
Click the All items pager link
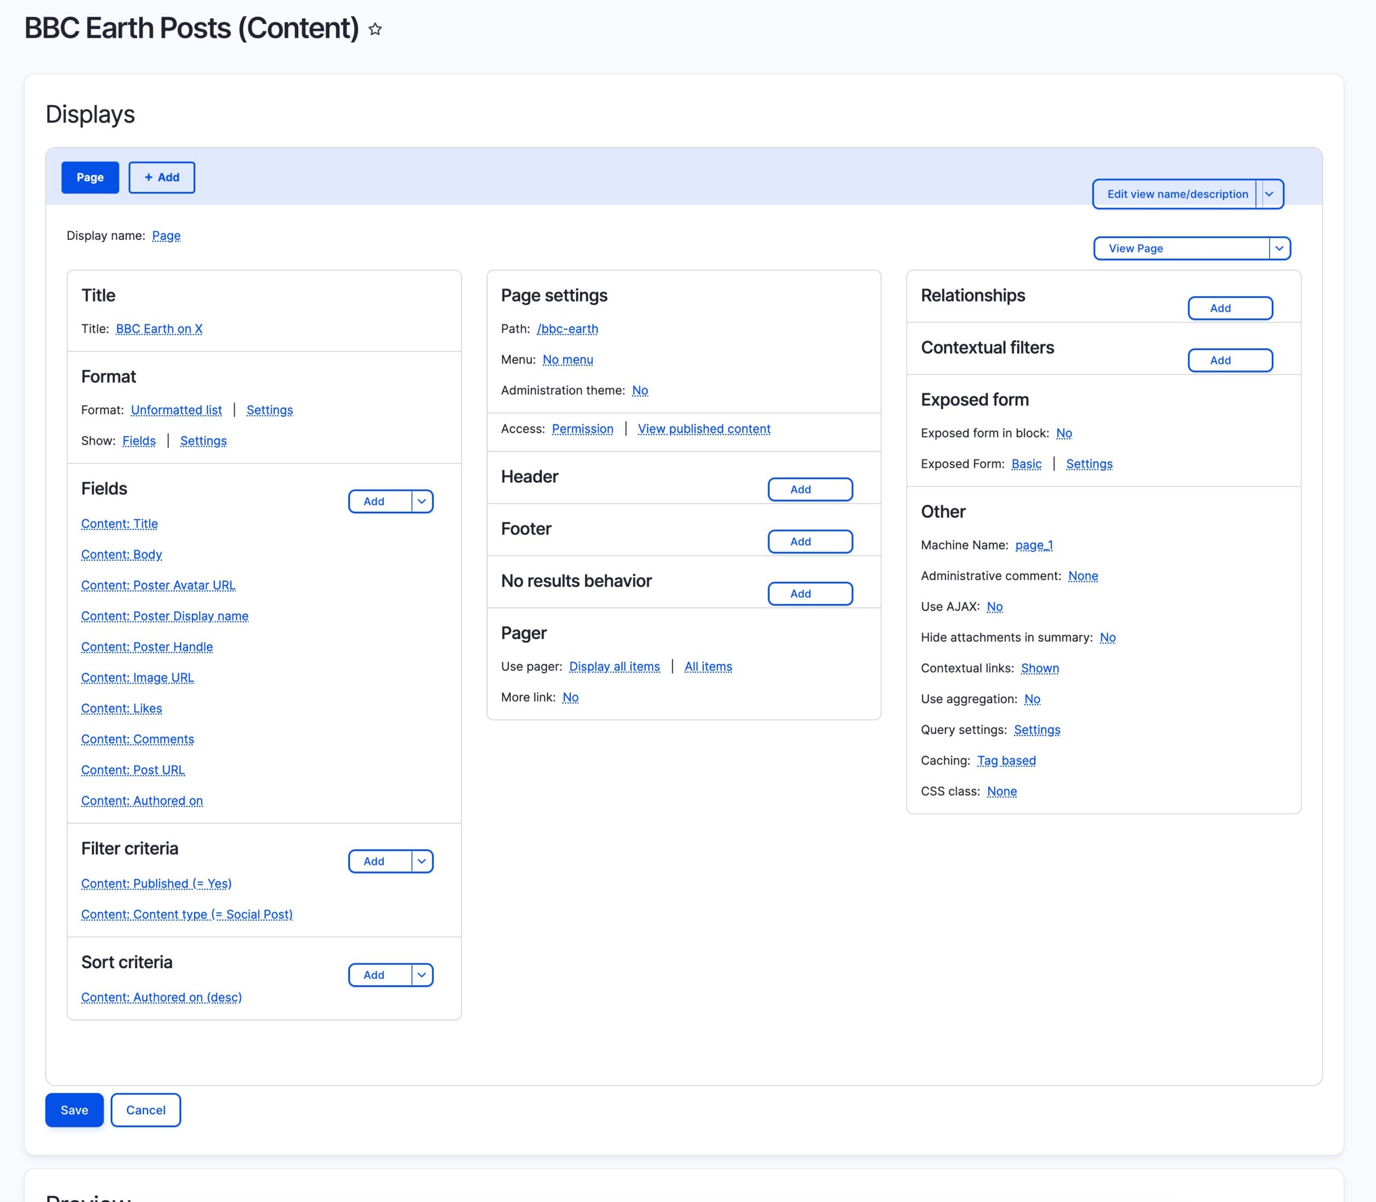point(708,667)
